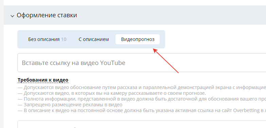Click the partially visible field below the requirements
The height and width of the screenshot is (128, 266).
pos(142,124)
